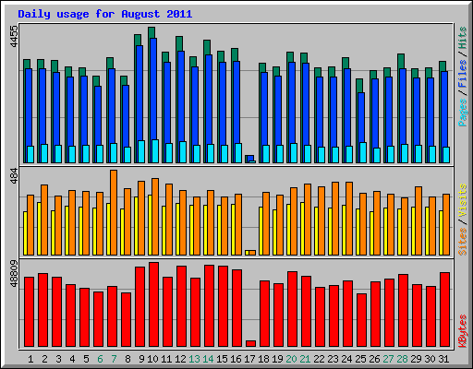The height and width of the screenshot is (369, 473).
Task: Click day label 3 on x-axis
Action: [58, 359]
